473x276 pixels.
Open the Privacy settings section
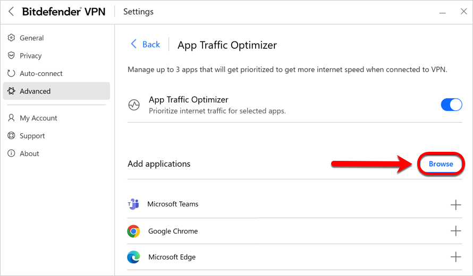[x=56, y=55]
